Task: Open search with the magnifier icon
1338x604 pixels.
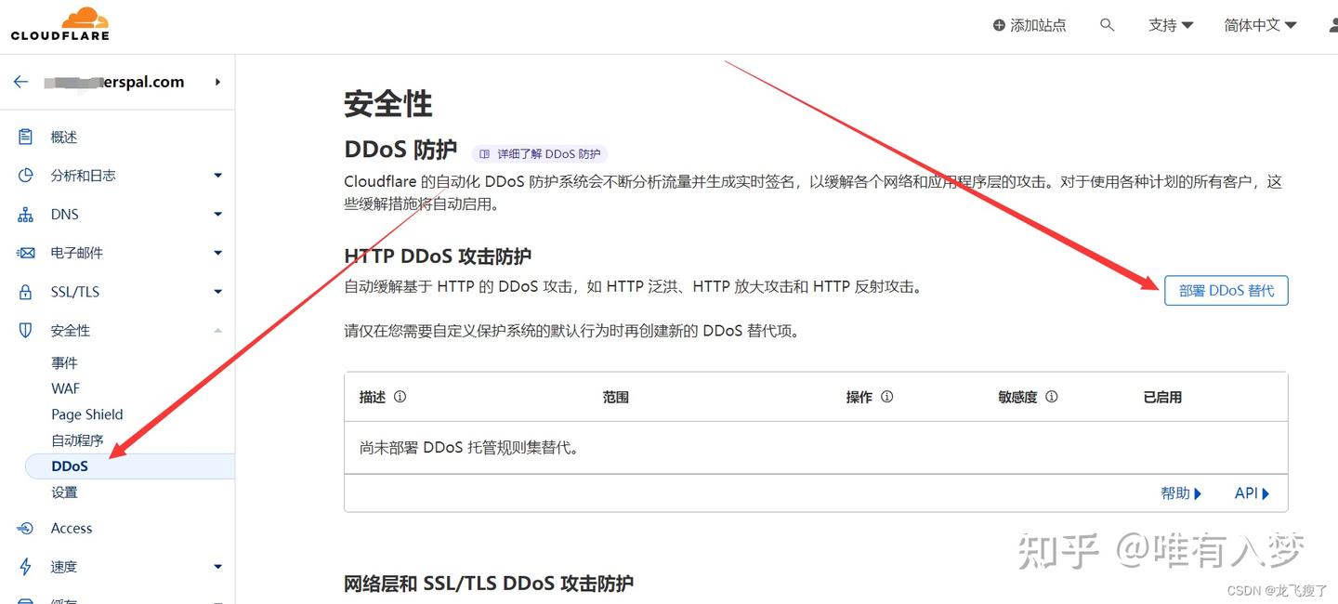Action: tap(1107, 25)
